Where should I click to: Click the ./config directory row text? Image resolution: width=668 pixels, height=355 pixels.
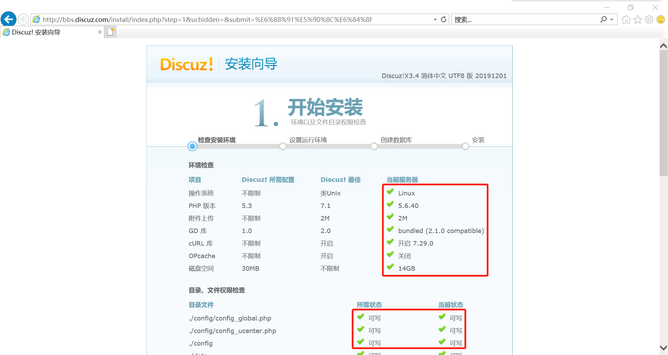201,344
